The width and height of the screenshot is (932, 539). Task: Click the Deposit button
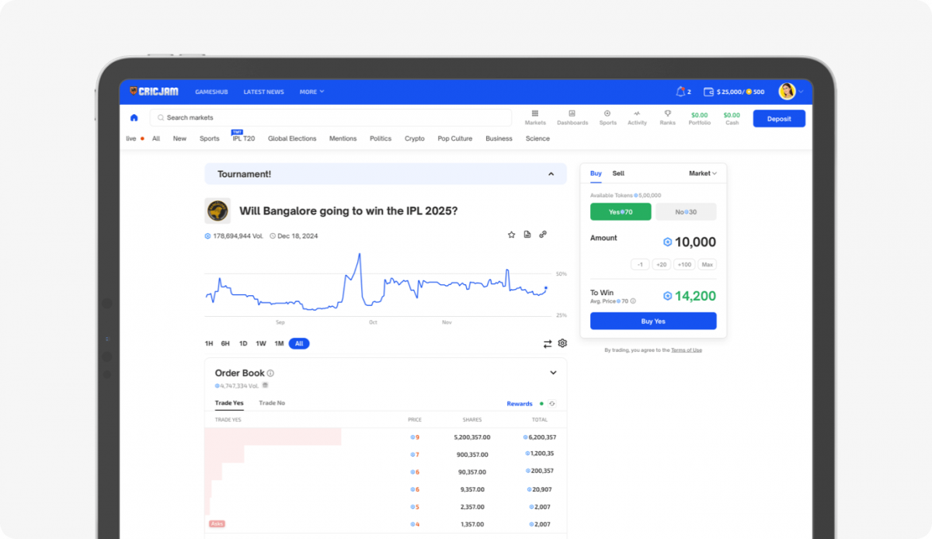pos(779,119)
